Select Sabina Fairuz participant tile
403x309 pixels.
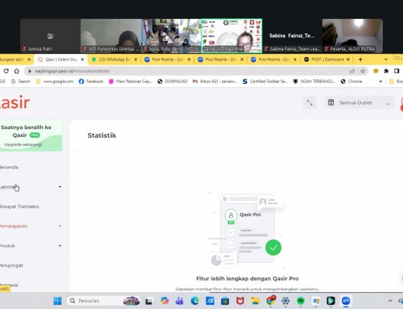tap(292, 36)
